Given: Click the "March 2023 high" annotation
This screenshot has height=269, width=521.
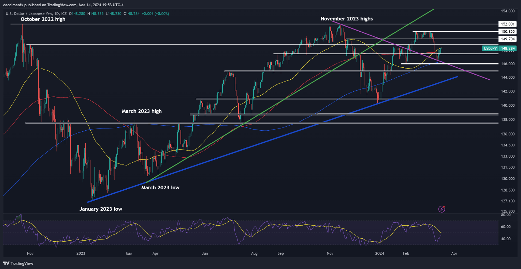Looking at the screenshot, I should [141, 111].
